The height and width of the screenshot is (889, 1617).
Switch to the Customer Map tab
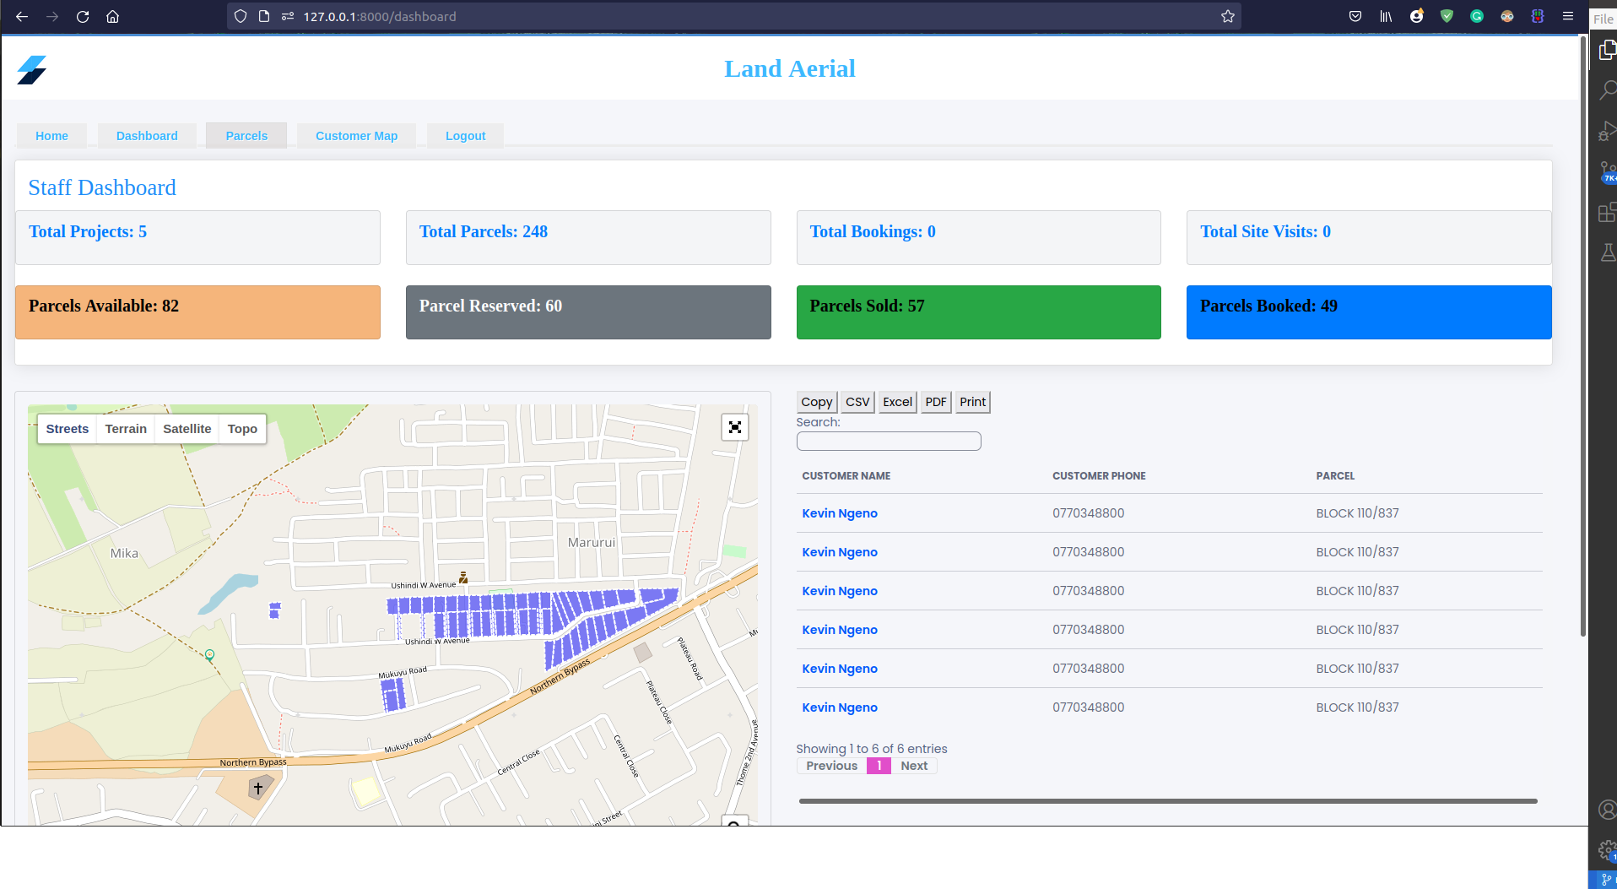pyautogui.click(x=356, y=136)
